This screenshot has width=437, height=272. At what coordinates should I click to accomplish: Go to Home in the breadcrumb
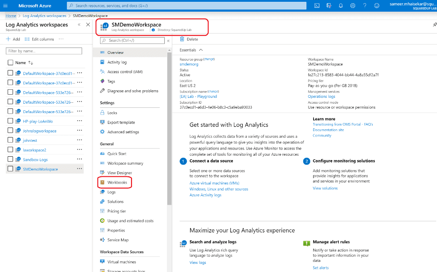[x=11, y=16]
